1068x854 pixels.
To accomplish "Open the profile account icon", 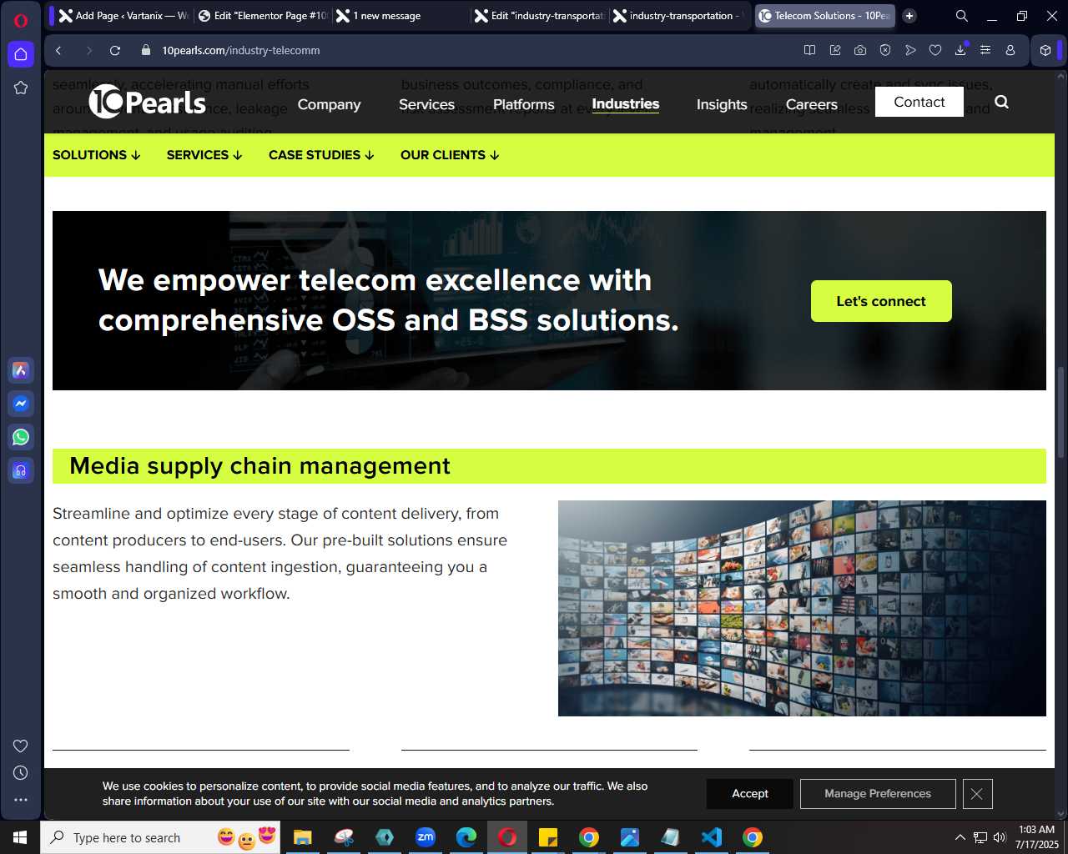I will point(1010,50).
